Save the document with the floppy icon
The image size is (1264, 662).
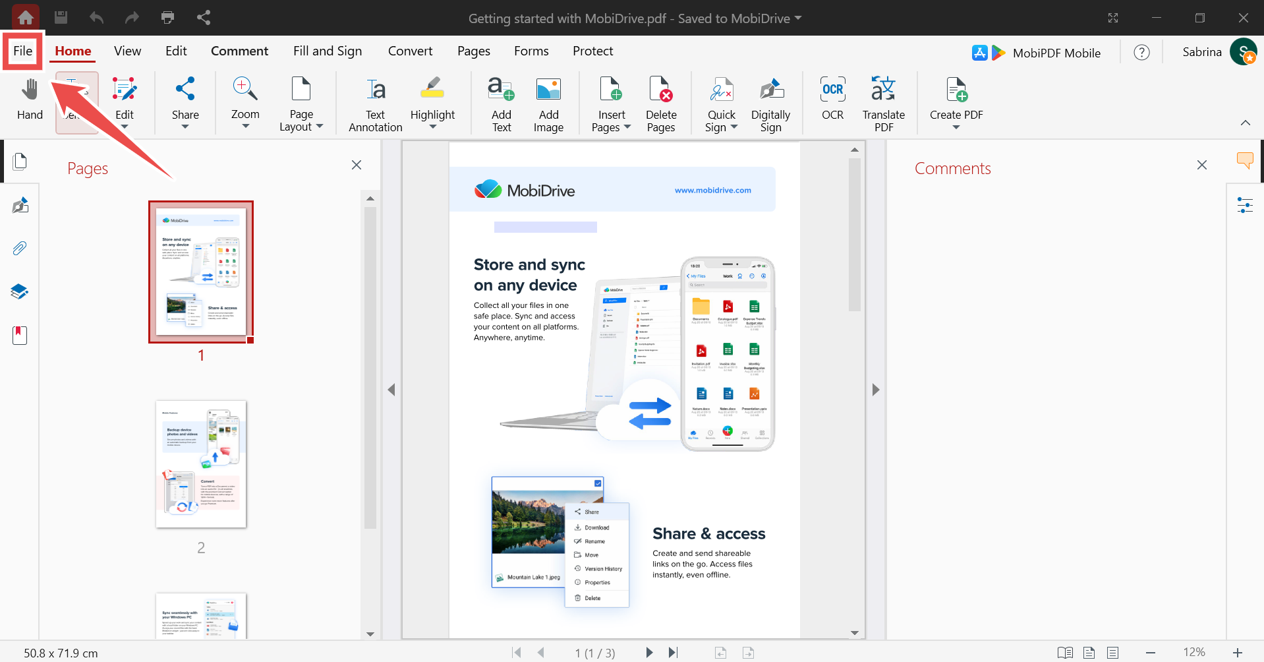click(61, 18)
